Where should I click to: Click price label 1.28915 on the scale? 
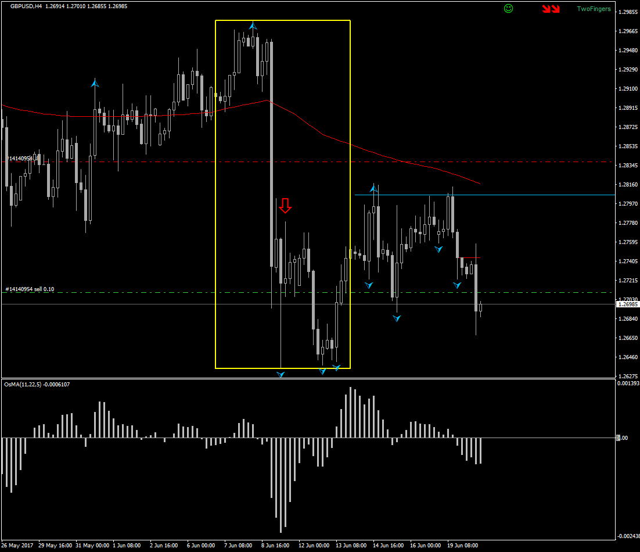[628, 108]
